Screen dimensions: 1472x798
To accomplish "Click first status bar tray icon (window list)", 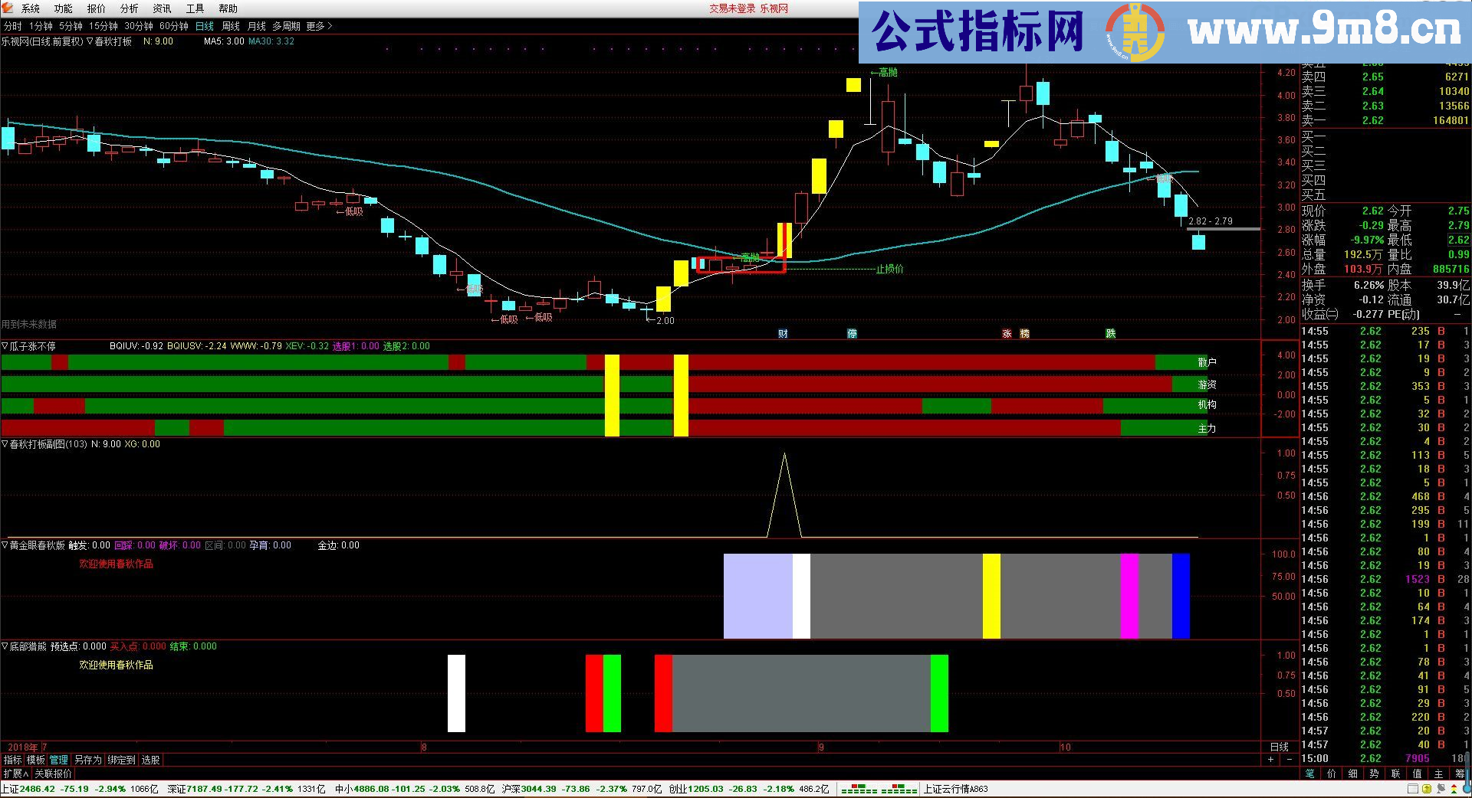I will click(1412, 789).
